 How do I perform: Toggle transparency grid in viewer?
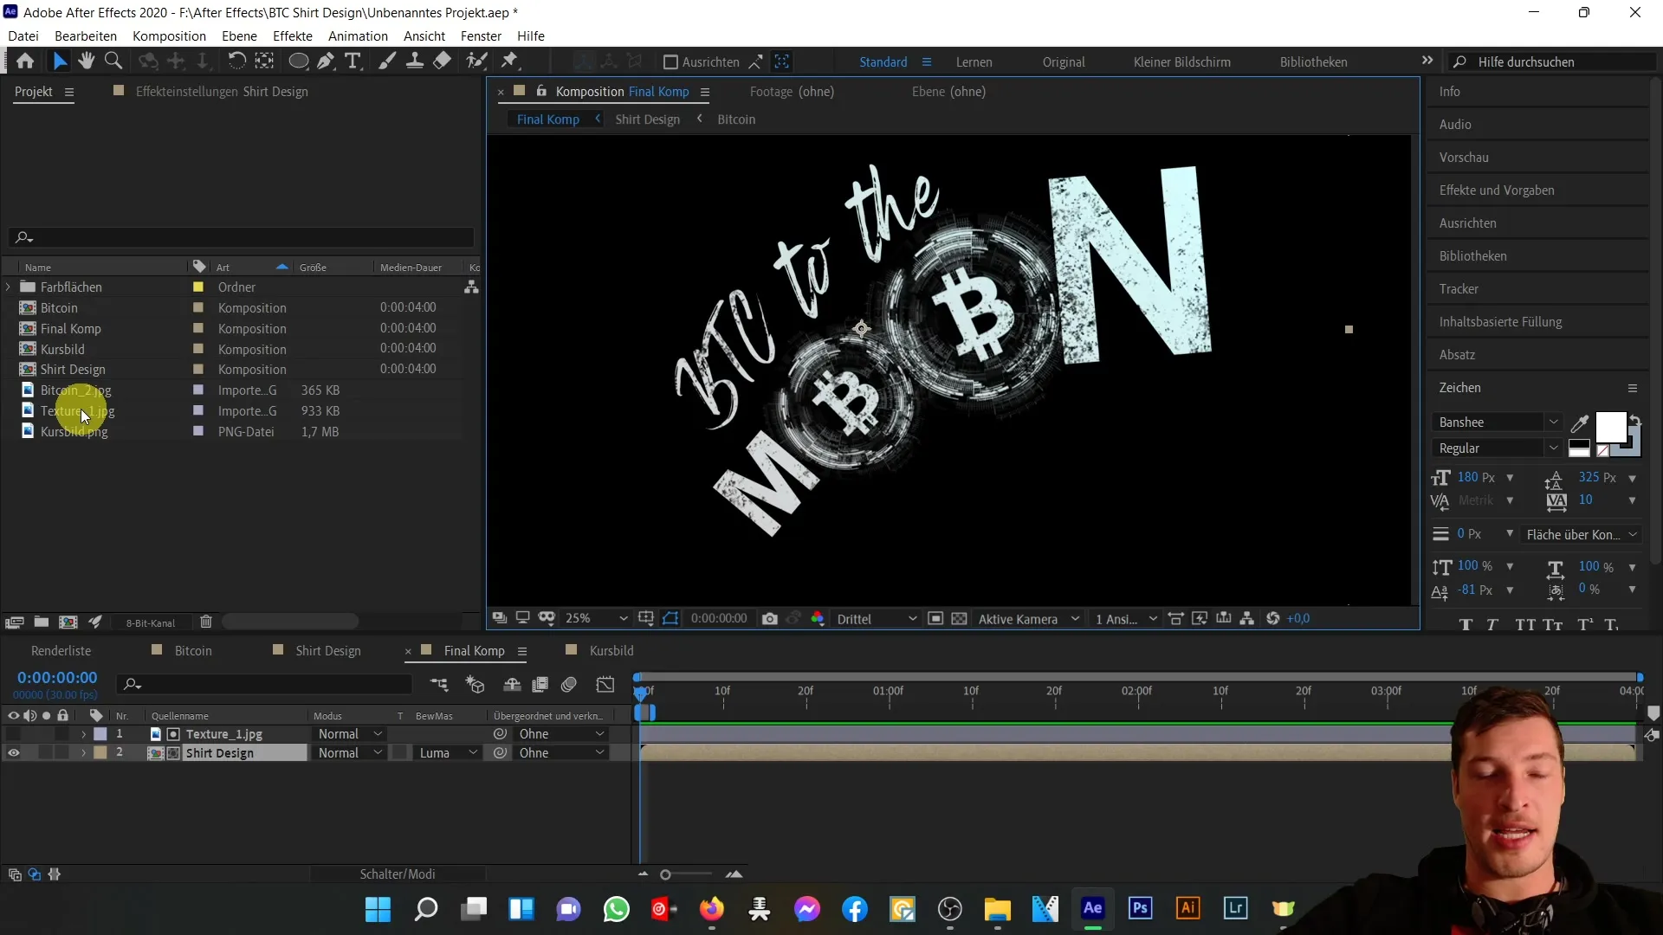pos(959,618)
